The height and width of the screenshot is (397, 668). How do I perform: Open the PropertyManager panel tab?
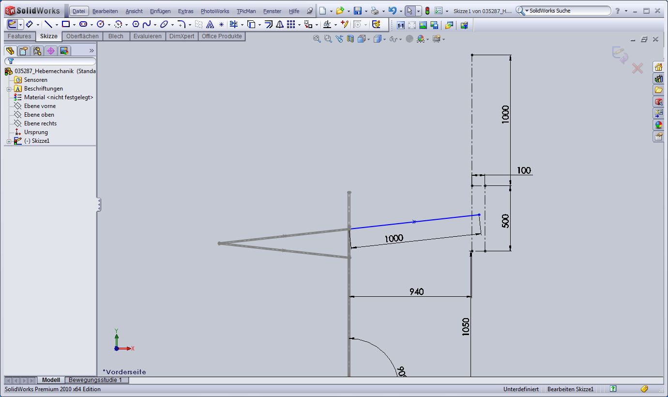(23, 51)
